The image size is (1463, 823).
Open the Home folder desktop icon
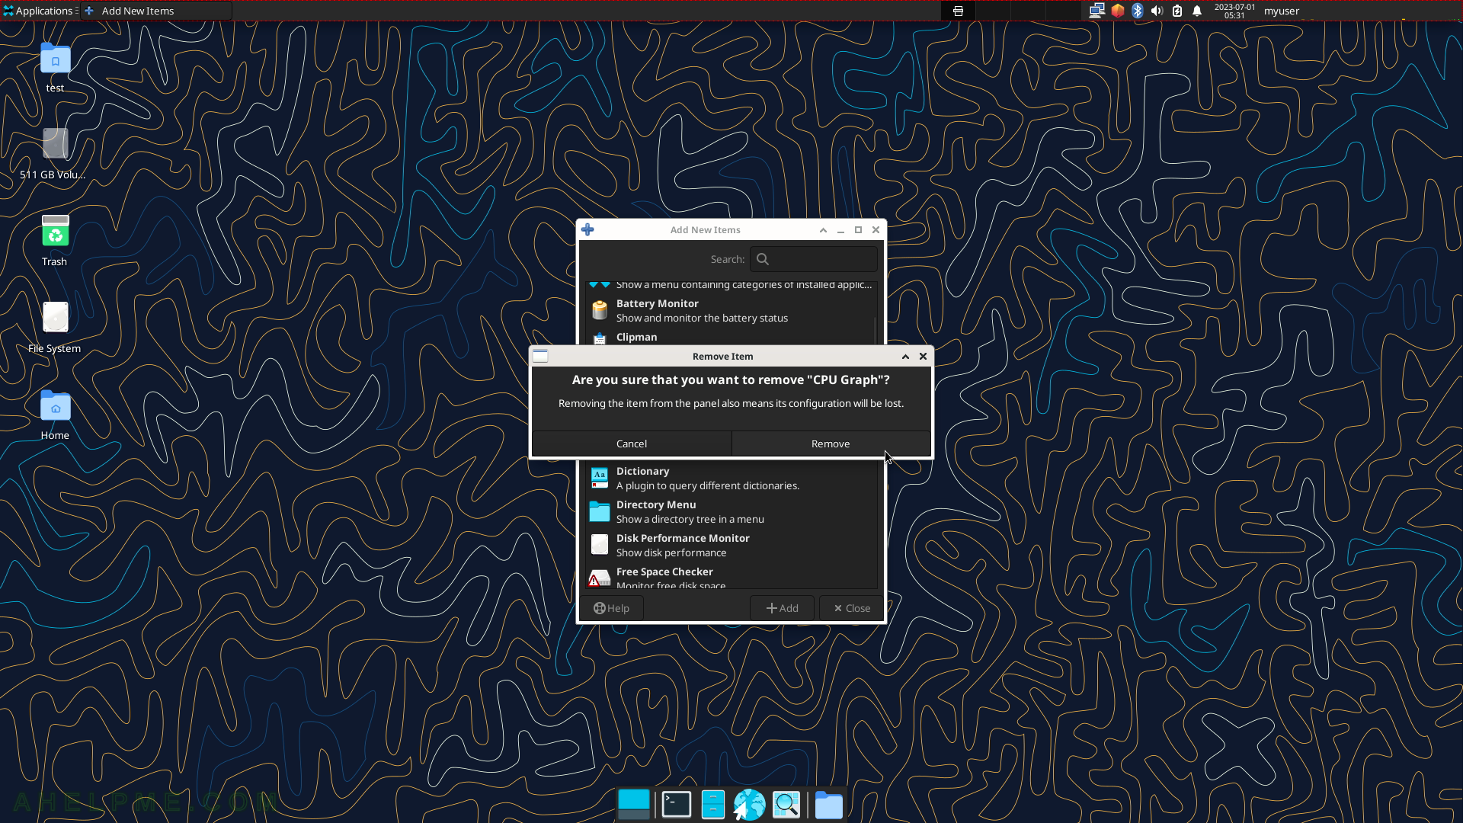(x=55, y=414)
